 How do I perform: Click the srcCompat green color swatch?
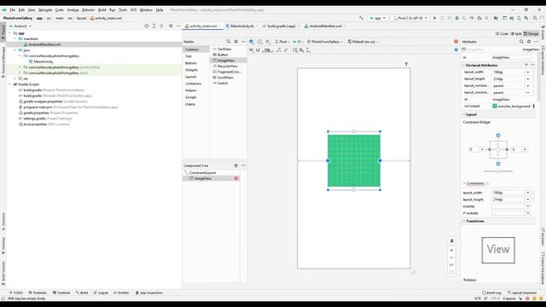(495, 106)
